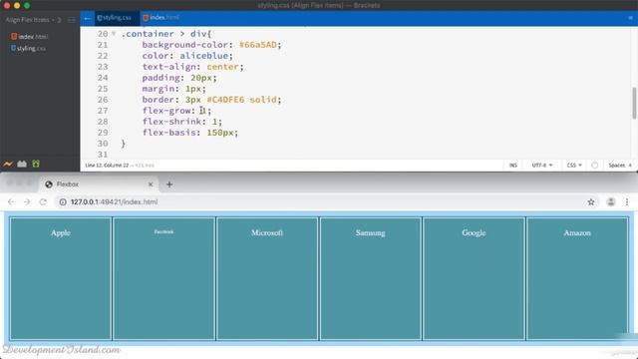The height and width of the screenshot is (359, 638).
Task: Open the Chrome profile avatar
Action: coord(611,201)
